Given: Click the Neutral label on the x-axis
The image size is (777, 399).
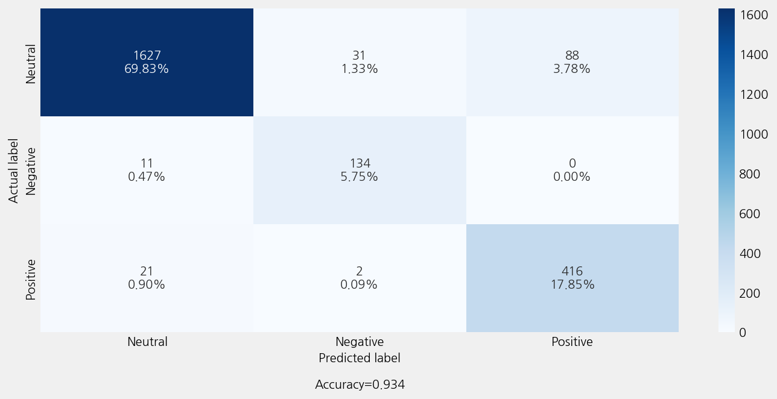Looking at the screenshot, I should point(147,342).
